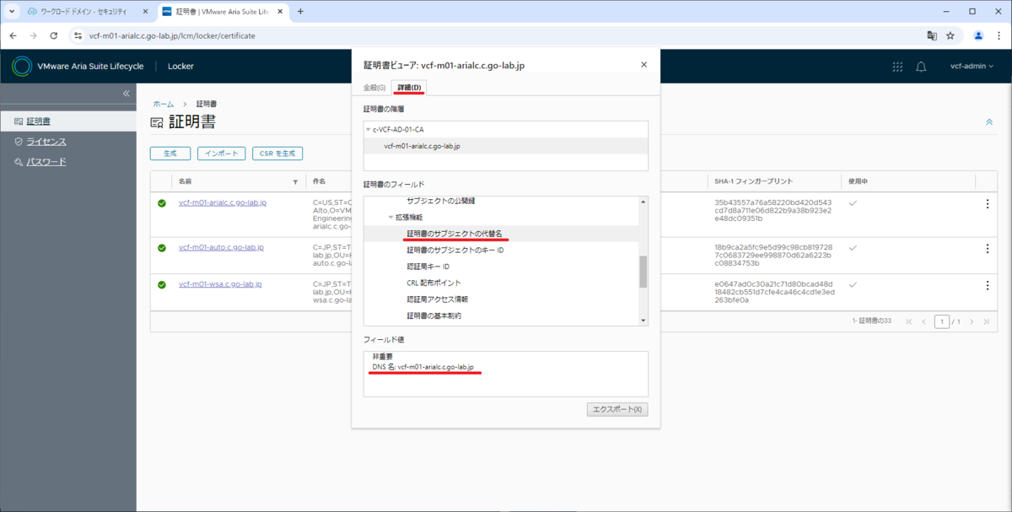Bookmark this page with the star icon

pyautogui.click(x=950, y=36)
